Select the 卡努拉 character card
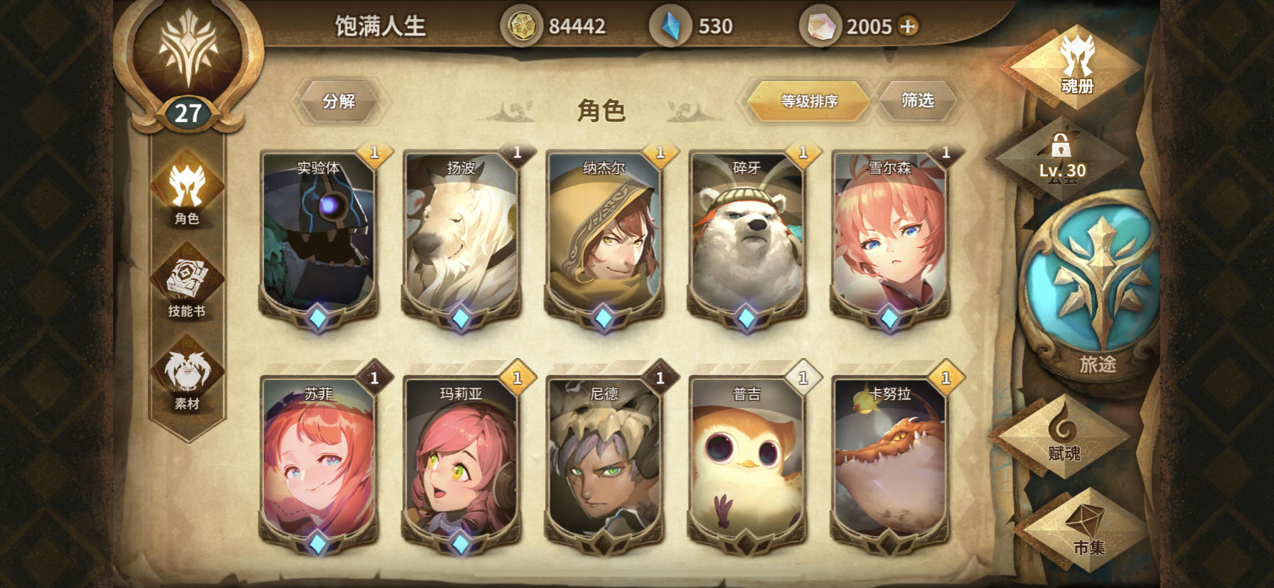Viewport: 1274px width, 588px height. [889, 463]
